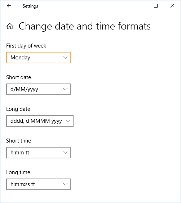Click the chevron beside d/MM/yyyy
The image size is (181, 203).
click(65, 89)
